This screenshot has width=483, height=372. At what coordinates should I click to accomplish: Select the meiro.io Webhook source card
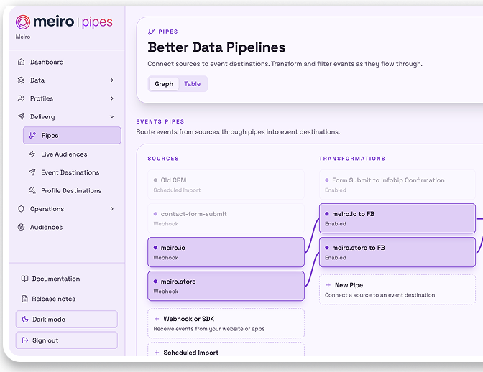pyautogui.click(x=226, y=252)
